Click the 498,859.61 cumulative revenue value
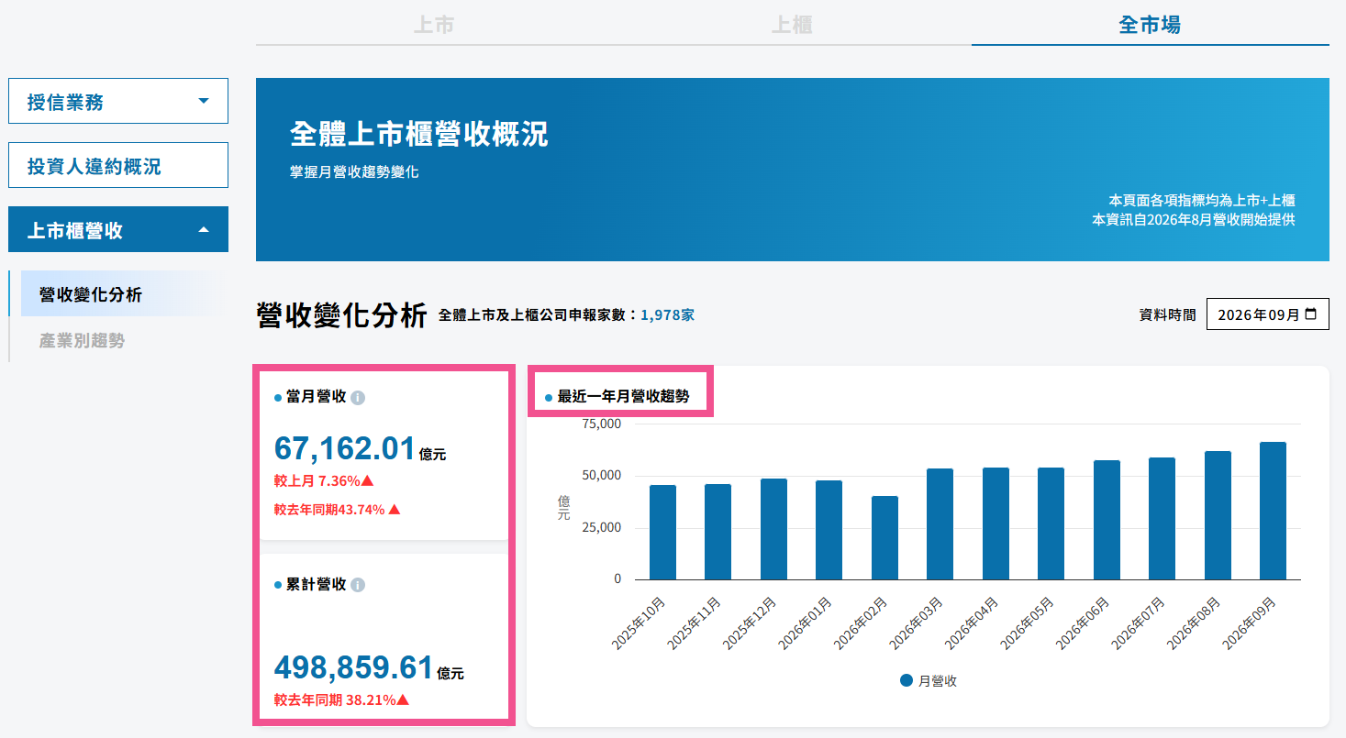This screenshot has width=1346, height=738. 353,666
